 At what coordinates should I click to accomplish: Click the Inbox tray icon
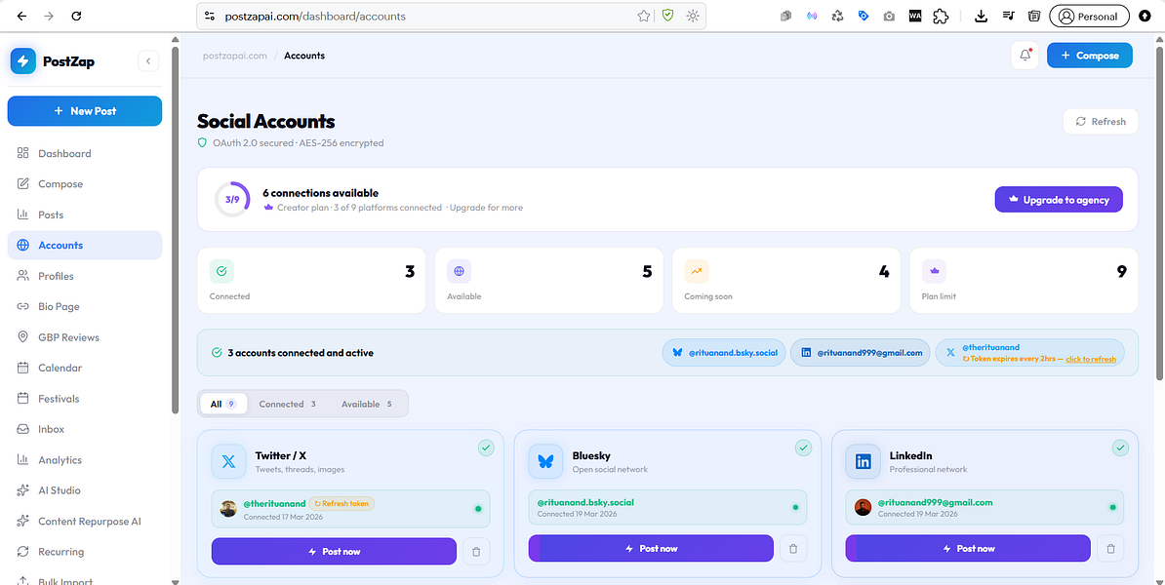point(23,429)
